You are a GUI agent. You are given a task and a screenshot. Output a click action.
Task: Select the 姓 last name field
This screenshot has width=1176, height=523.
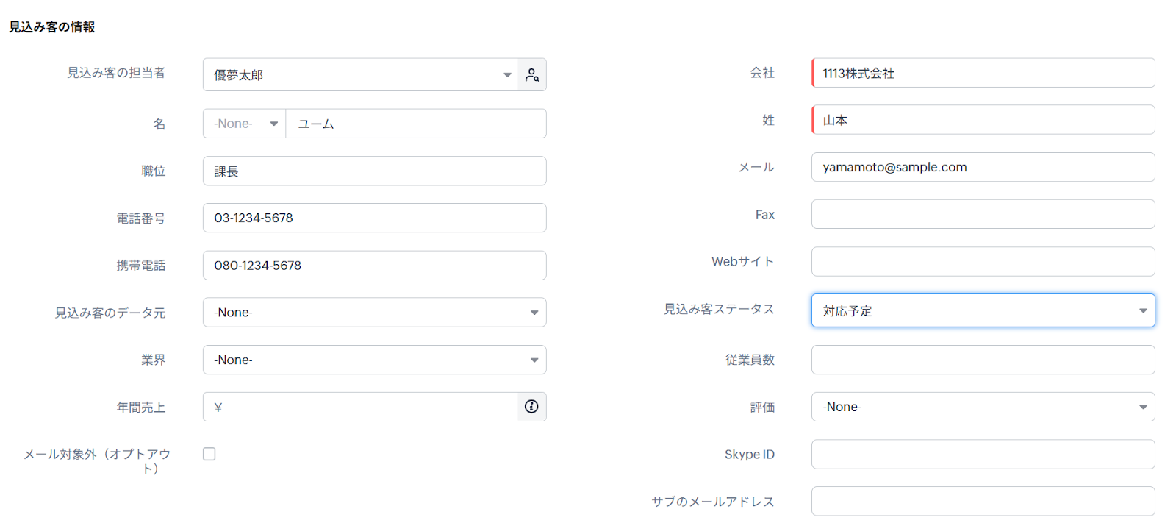point(983,120)
